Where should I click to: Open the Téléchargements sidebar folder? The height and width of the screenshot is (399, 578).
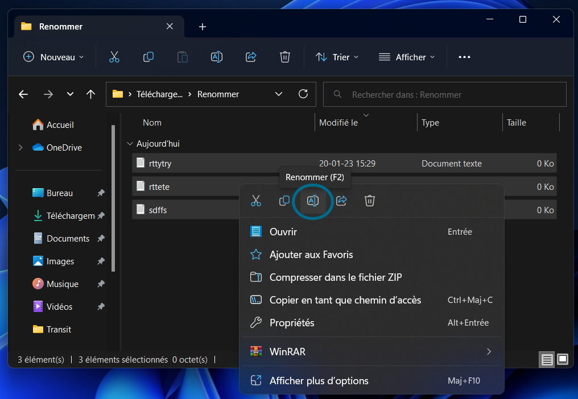tap(64, 215)
